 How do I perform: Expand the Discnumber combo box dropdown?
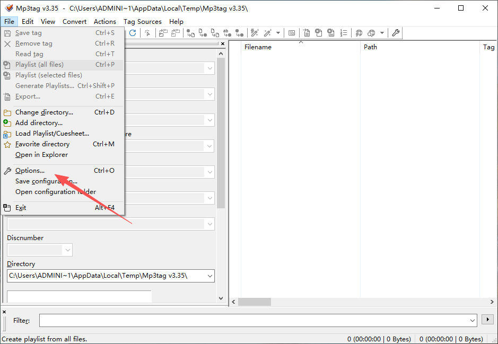[68, 250]
